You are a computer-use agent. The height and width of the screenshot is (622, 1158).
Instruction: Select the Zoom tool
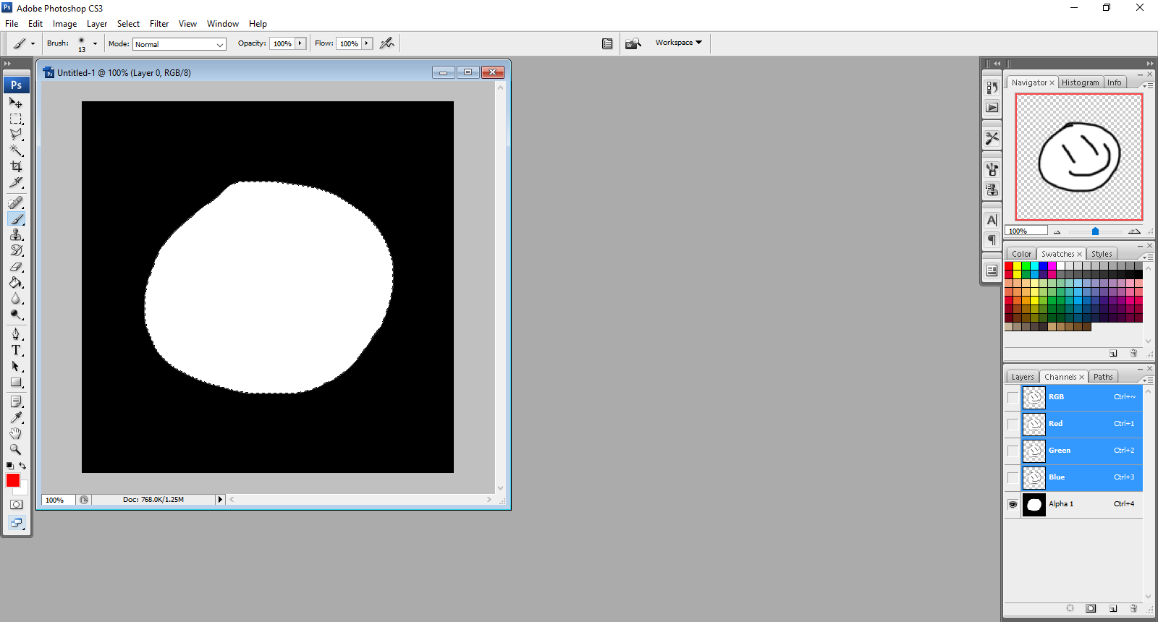[x=16, y=449]
